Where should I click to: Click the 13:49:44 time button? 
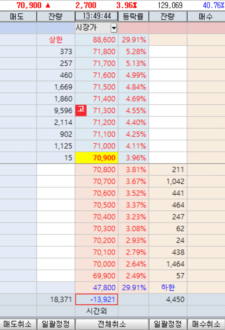(x=96, y=16)
